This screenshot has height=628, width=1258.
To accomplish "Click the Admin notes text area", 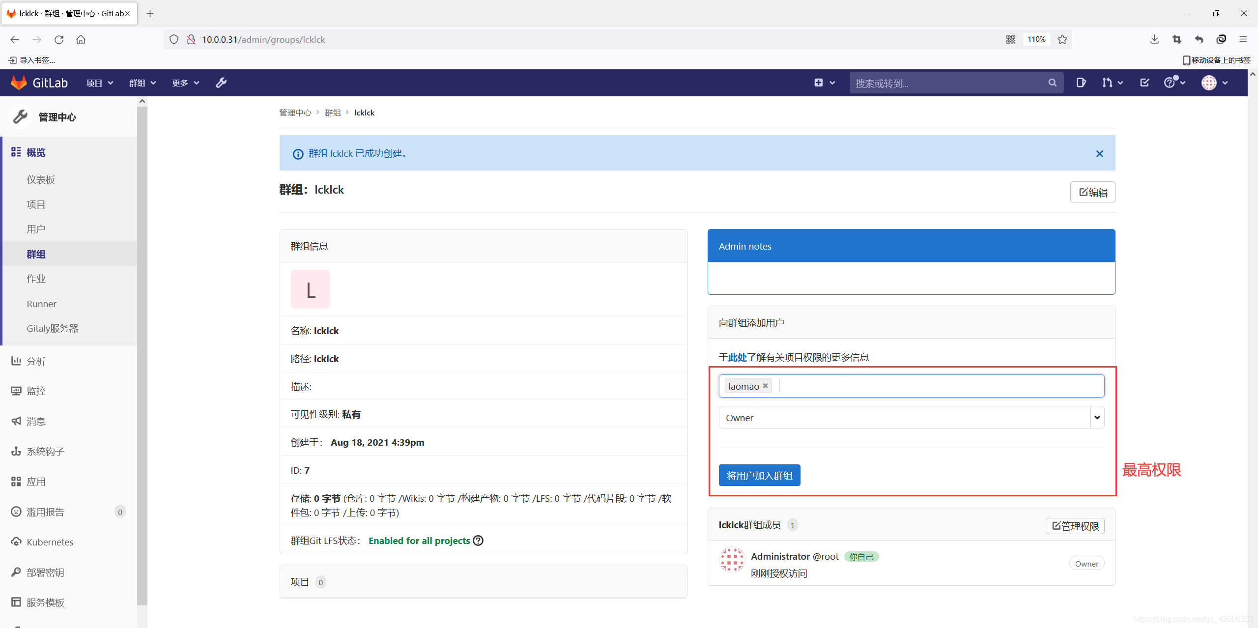I will coord(911,278).
